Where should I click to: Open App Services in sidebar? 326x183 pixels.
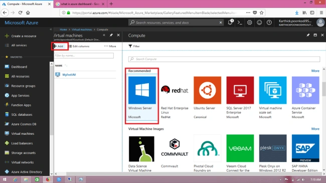[17, 95]
